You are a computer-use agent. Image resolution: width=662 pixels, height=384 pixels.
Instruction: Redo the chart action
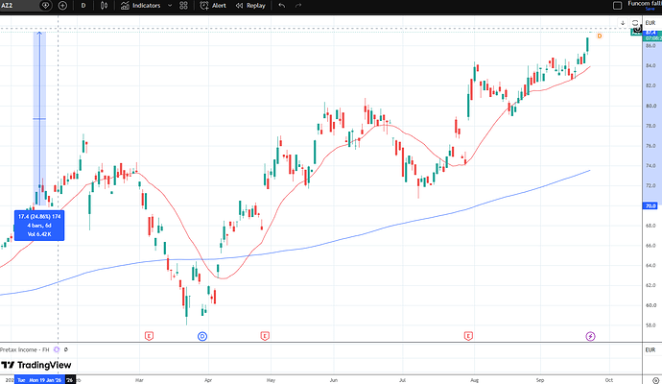[x=298, y=6]
